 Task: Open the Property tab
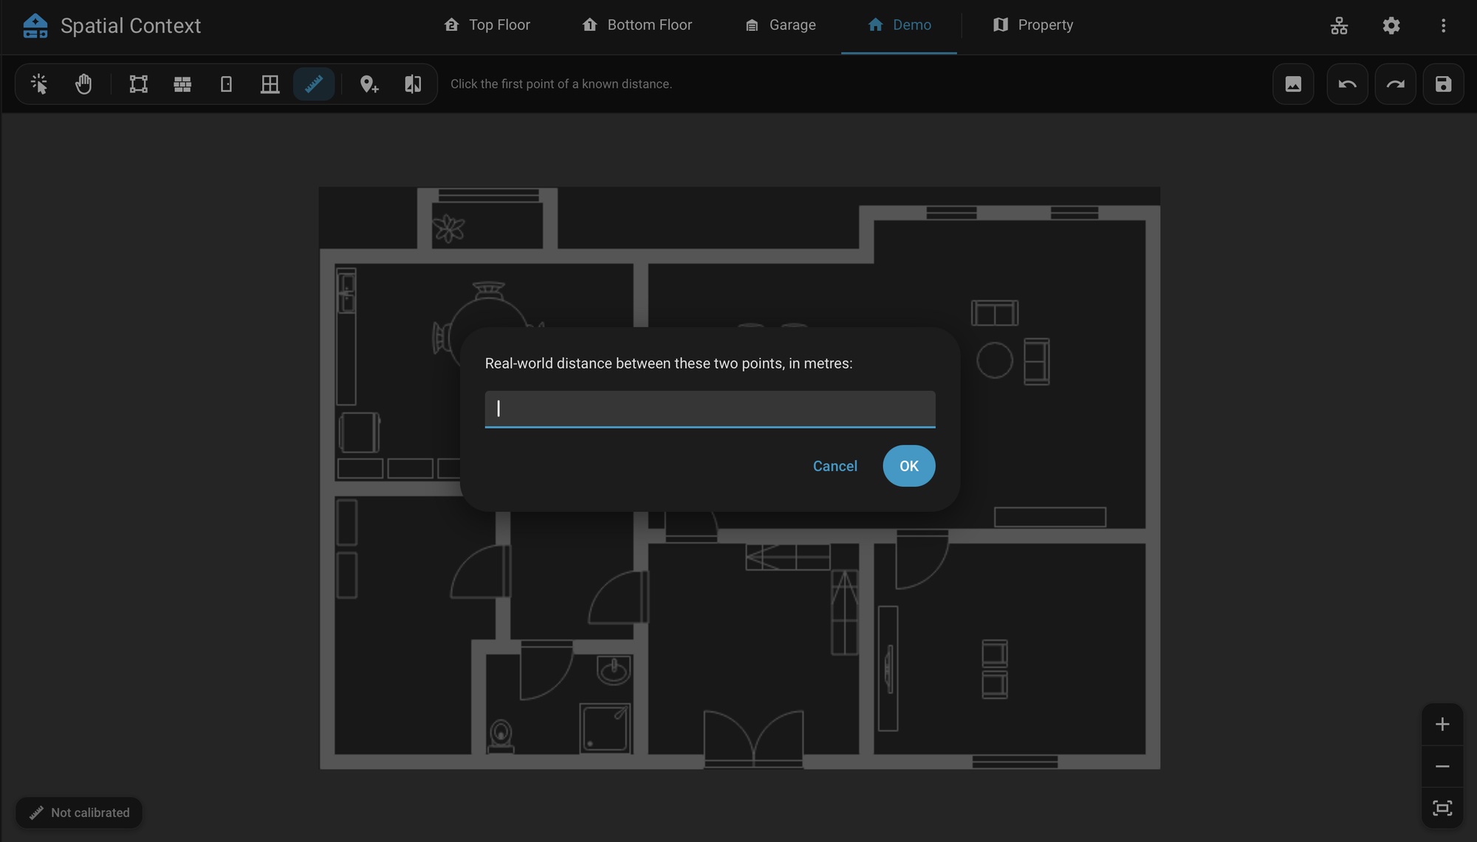tap(1032, 25)
